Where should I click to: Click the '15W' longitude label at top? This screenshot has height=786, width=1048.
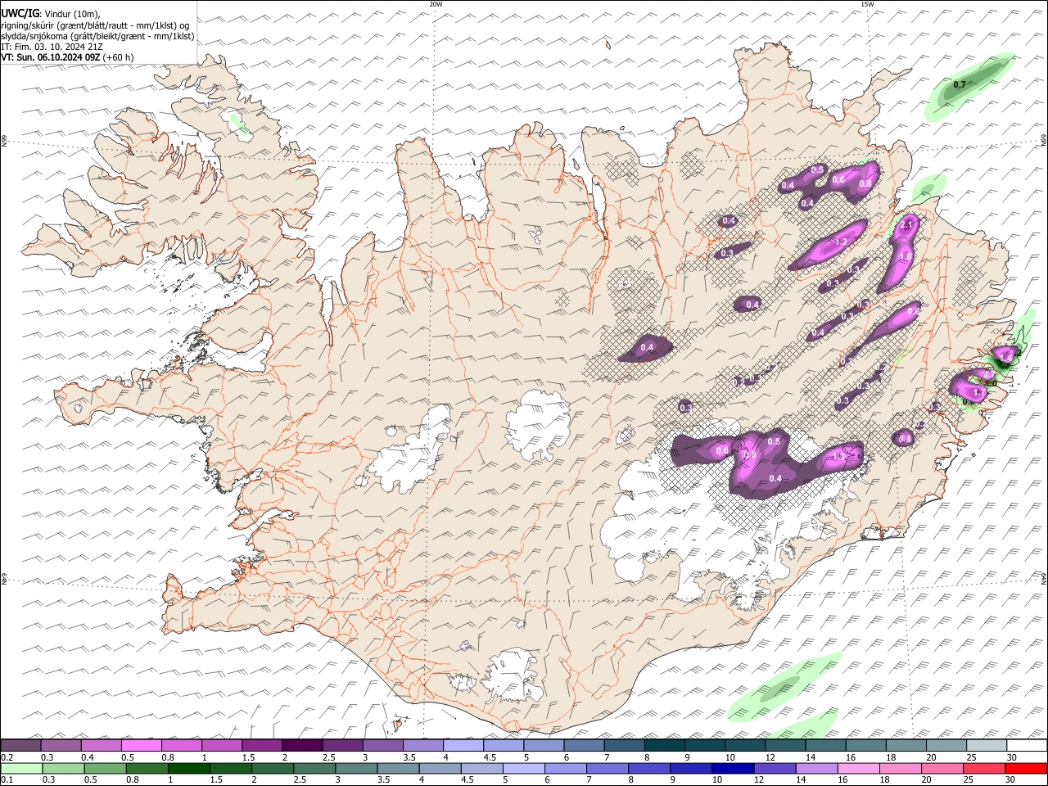[x=867, y=4]
